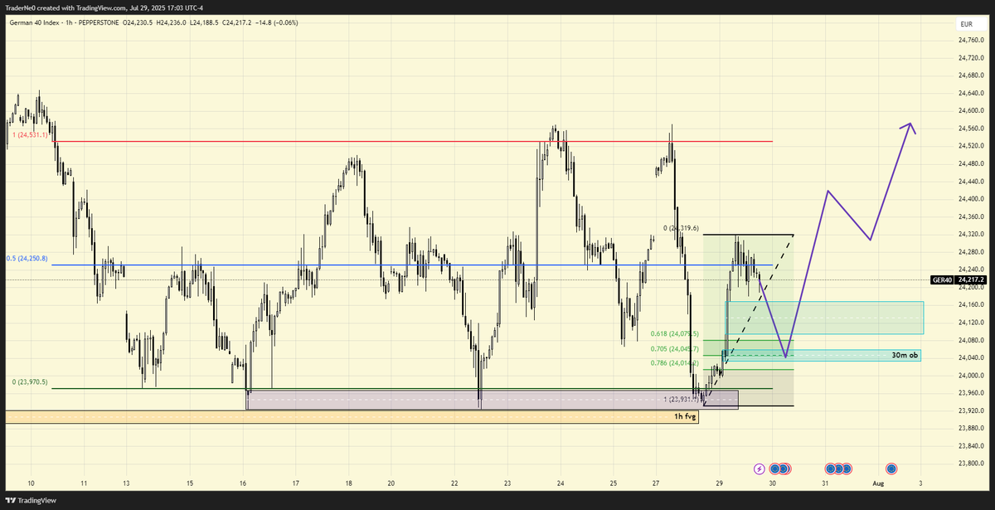
Task: Select the 1h fvg zone label
Action: tap(685, 417)
